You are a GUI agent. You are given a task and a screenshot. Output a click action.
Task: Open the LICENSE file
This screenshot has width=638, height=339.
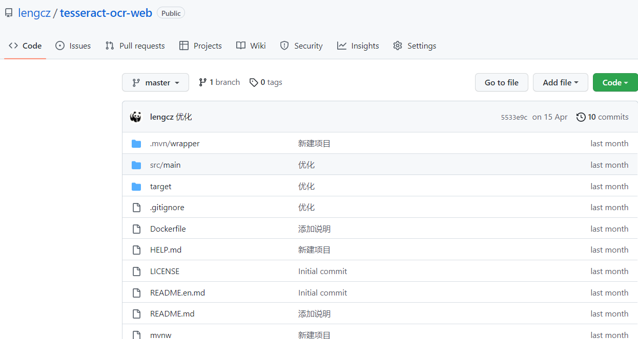[165, 272]
